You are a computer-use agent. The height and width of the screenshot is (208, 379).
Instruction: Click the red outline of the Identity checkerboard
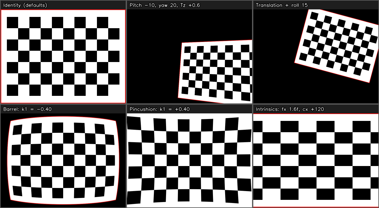point(63,10)
